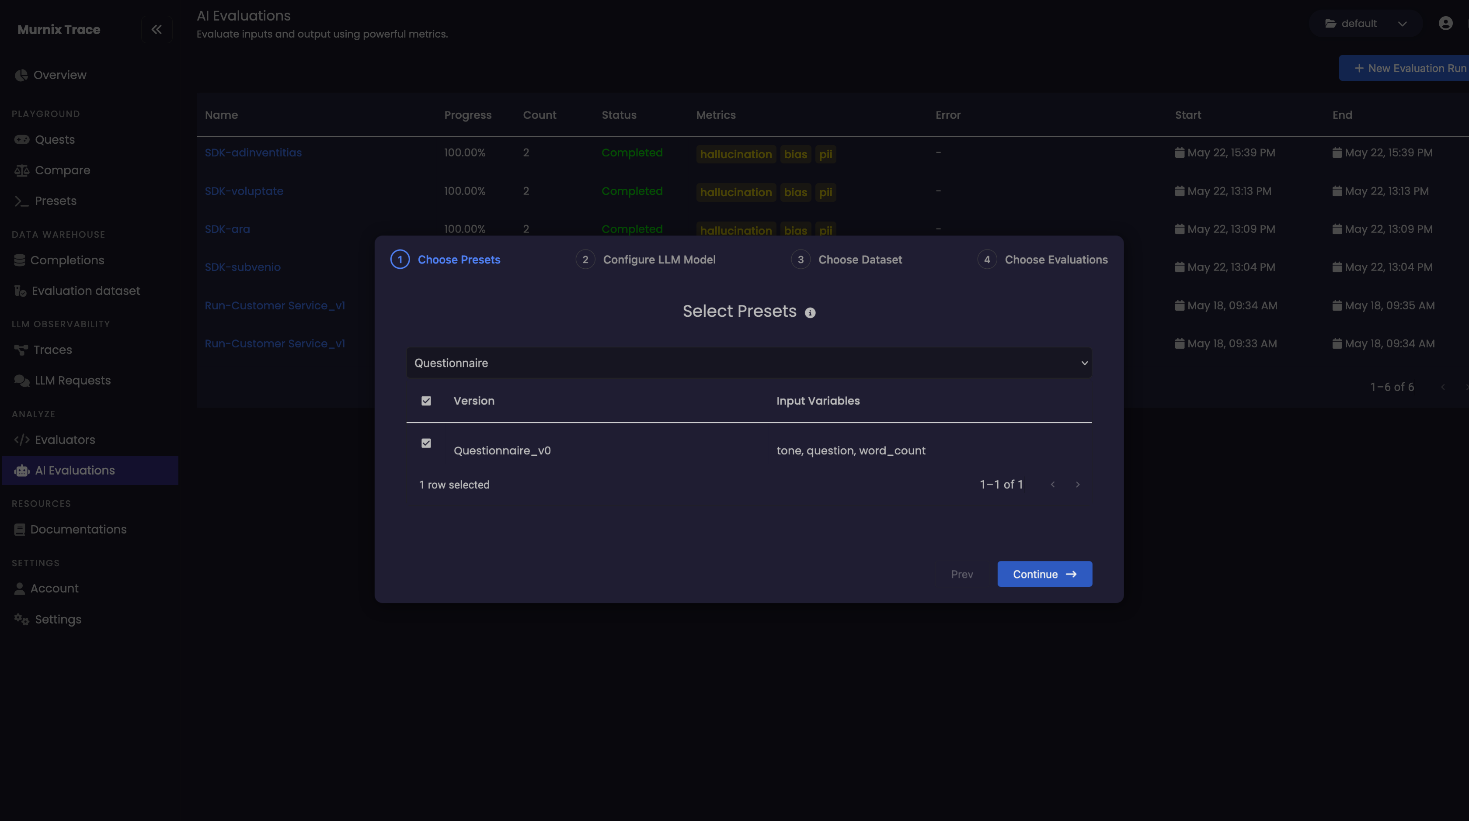Expand the default project dropdown

1366,23
